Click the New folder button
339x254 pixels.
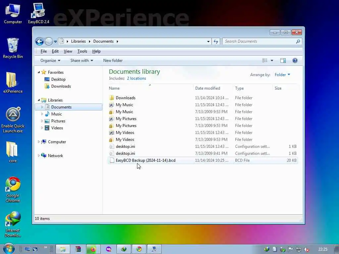(x=113, y=61)
